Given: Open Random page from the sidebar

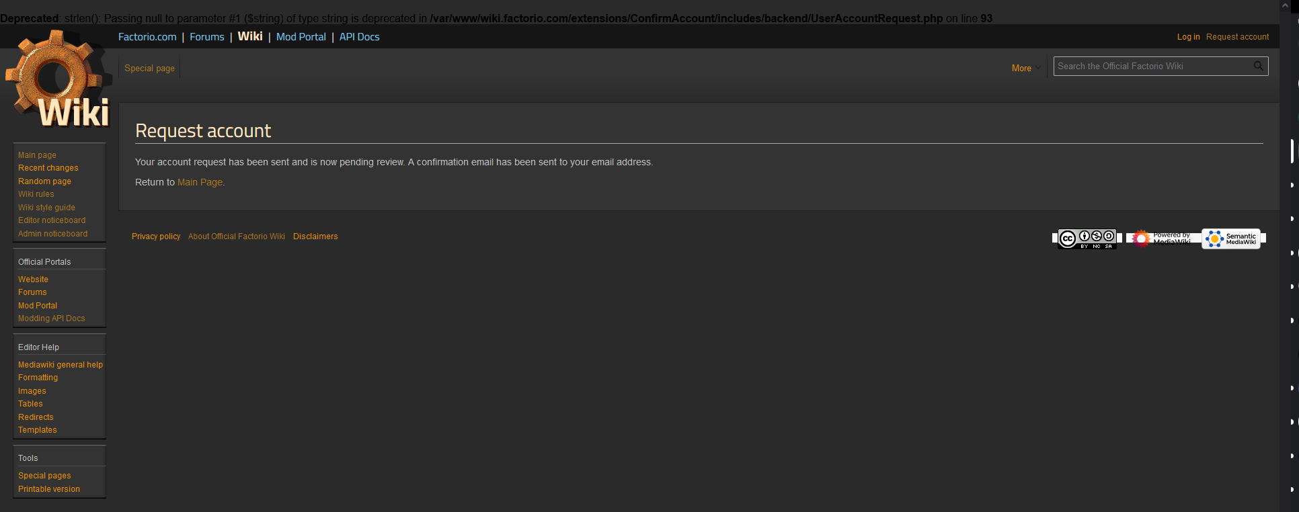Looking at the screenshot, I should [x=44, y=181].
